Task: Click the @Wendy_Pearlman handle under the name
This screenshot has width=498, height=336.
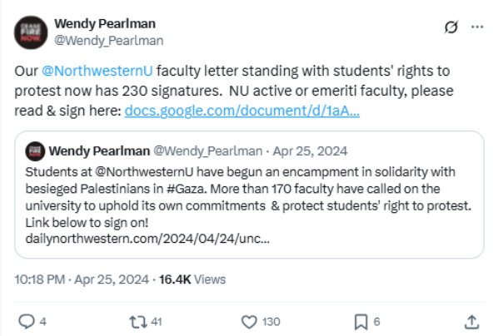Action: click(109, 41)
